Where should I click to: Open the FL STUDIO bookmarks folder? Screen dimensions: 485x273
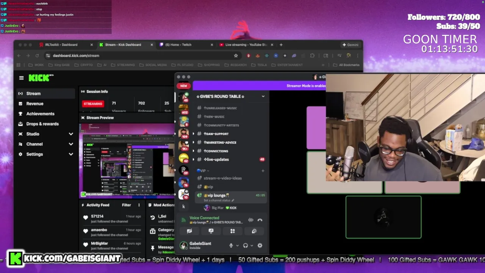(x=182, y=65)
